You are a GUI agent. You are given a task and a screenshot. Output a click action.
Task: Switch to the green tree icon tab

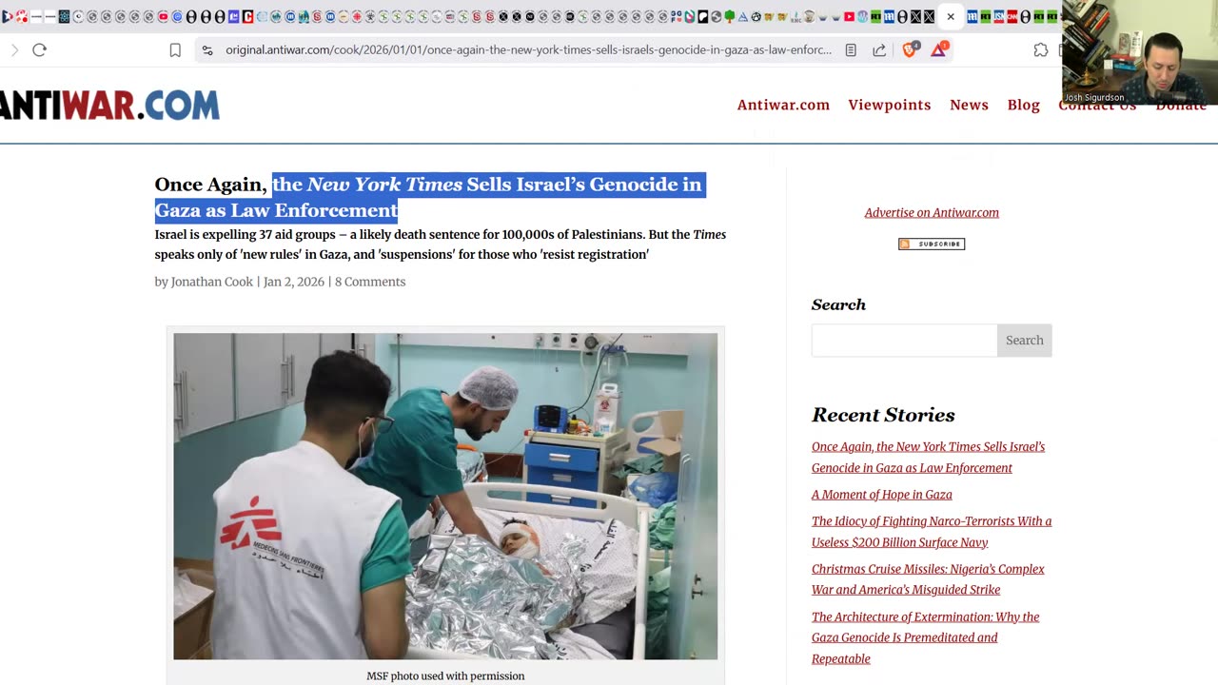[x=729, y=16]
